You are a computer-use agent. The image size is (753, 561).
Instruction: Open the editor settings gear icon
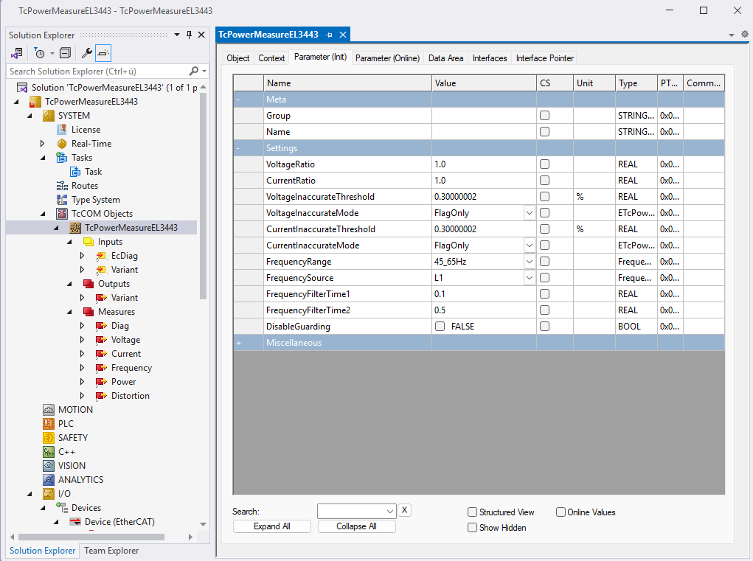click(x=744, y=34)
